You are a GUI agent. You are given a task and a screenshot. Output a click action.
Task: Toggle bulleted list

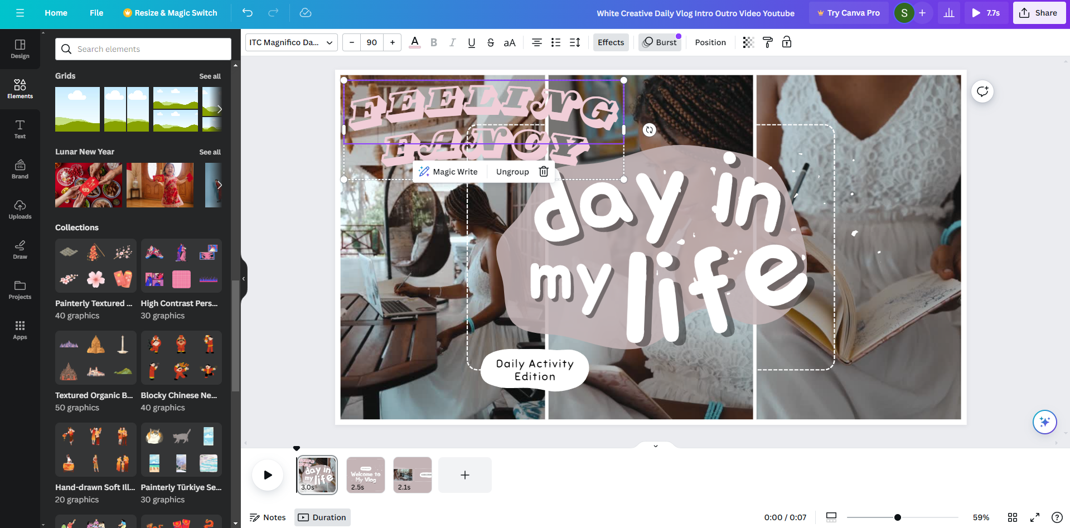pyautogui.click(x=556, y=42)
